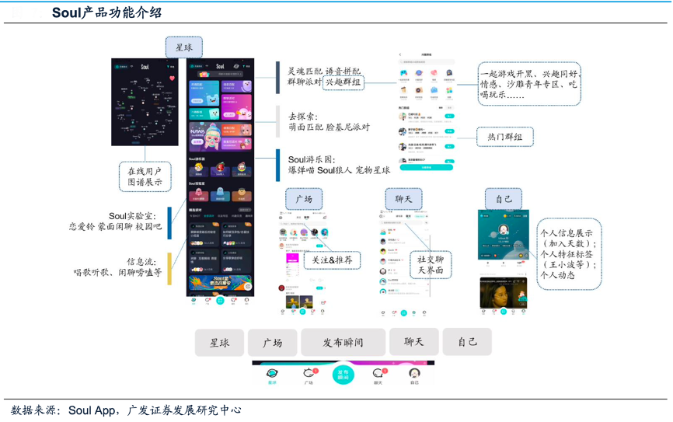Click the 兴趣群组 dashed callout box
The image size is (673, 422).
coord(343,81)
